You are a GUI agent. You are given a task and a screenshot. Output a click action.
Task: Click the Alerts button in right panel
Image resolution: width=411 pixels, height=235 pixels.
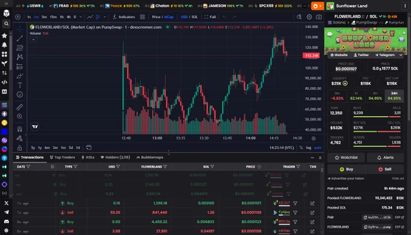pyautogui.click(x=385, y=158)
